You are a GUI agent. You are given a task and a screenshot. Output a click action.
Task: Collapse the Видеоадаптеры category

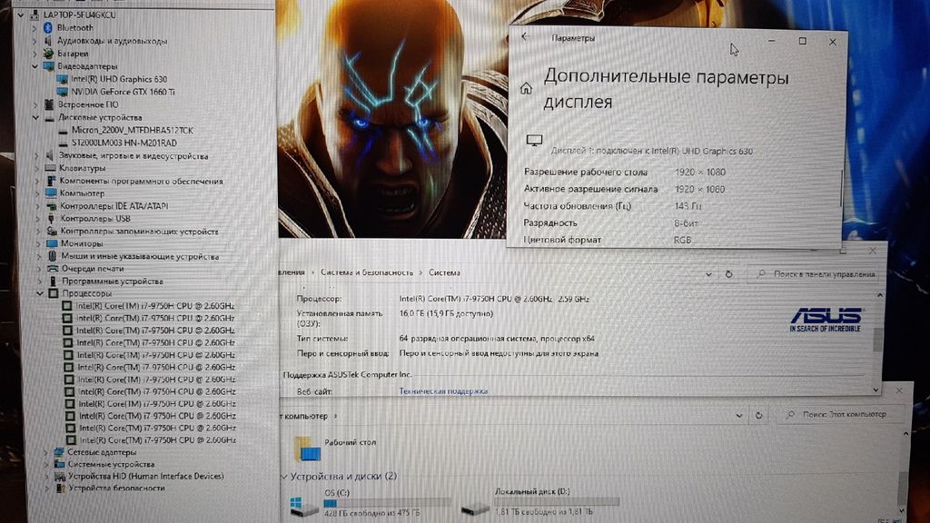coord(36,66)
